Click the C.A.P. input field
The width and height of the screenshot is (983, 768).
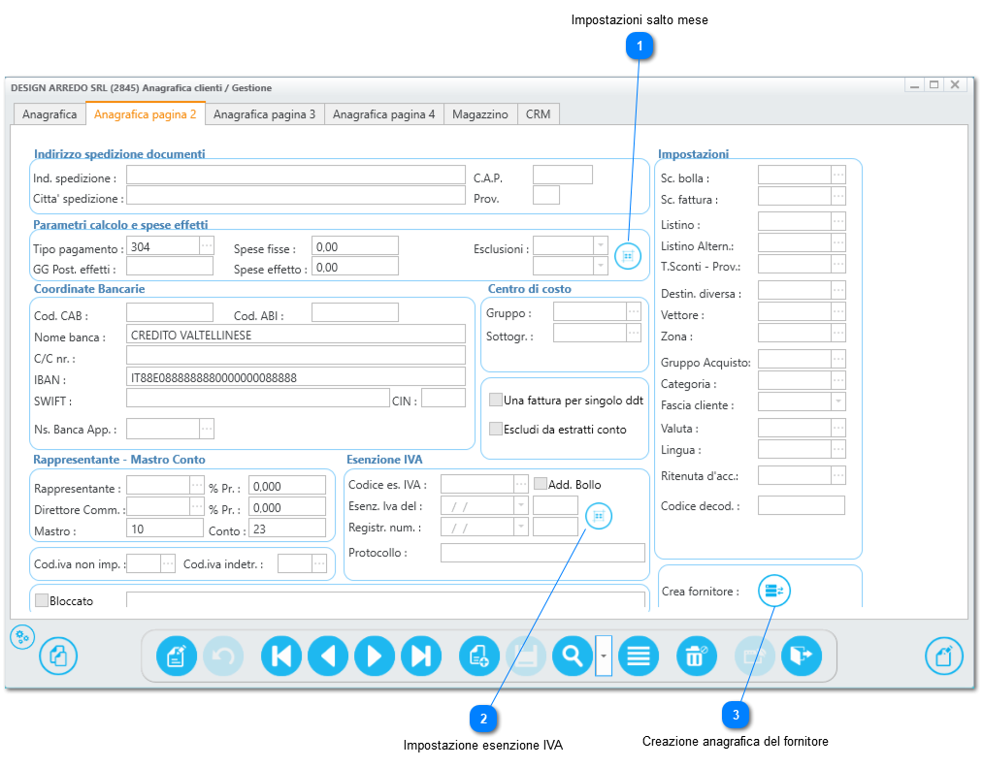click(x=563, y=175)
